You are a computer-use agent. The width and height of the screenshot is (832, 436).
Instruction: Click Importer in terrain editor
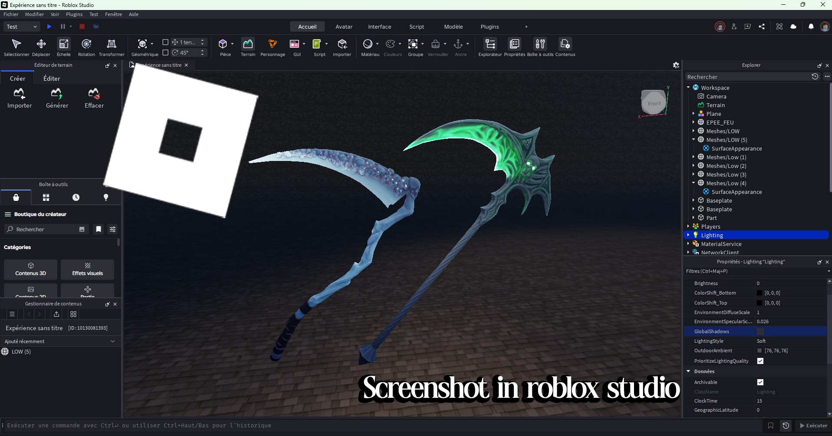(x=20, y=98)
